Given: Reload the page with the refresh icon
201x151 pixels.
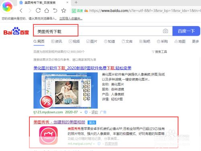Looking at the screenshot, I should click(x=38, y=10).
